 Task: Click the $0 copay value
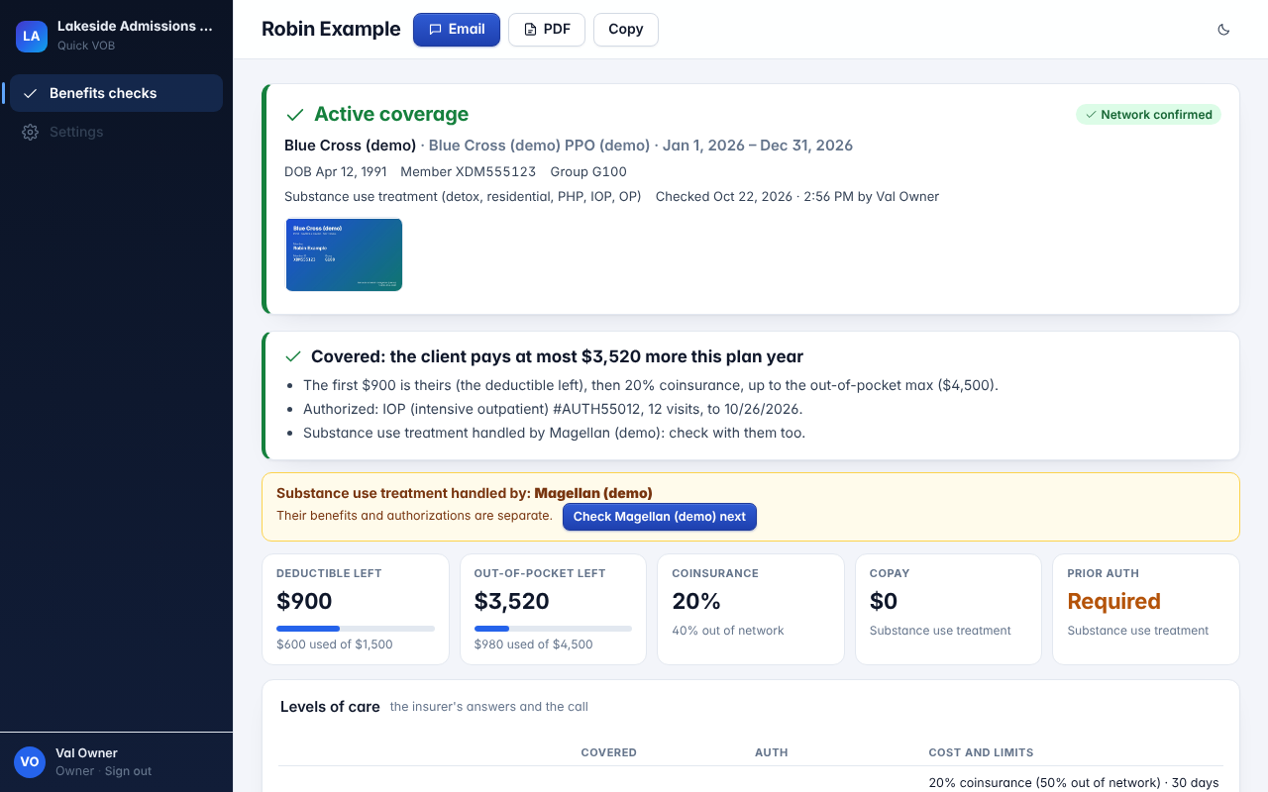coord(884,601)
